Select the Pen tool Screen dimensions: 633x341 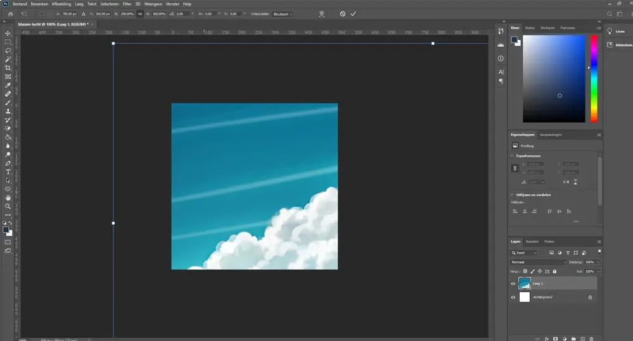pos(8,163)
